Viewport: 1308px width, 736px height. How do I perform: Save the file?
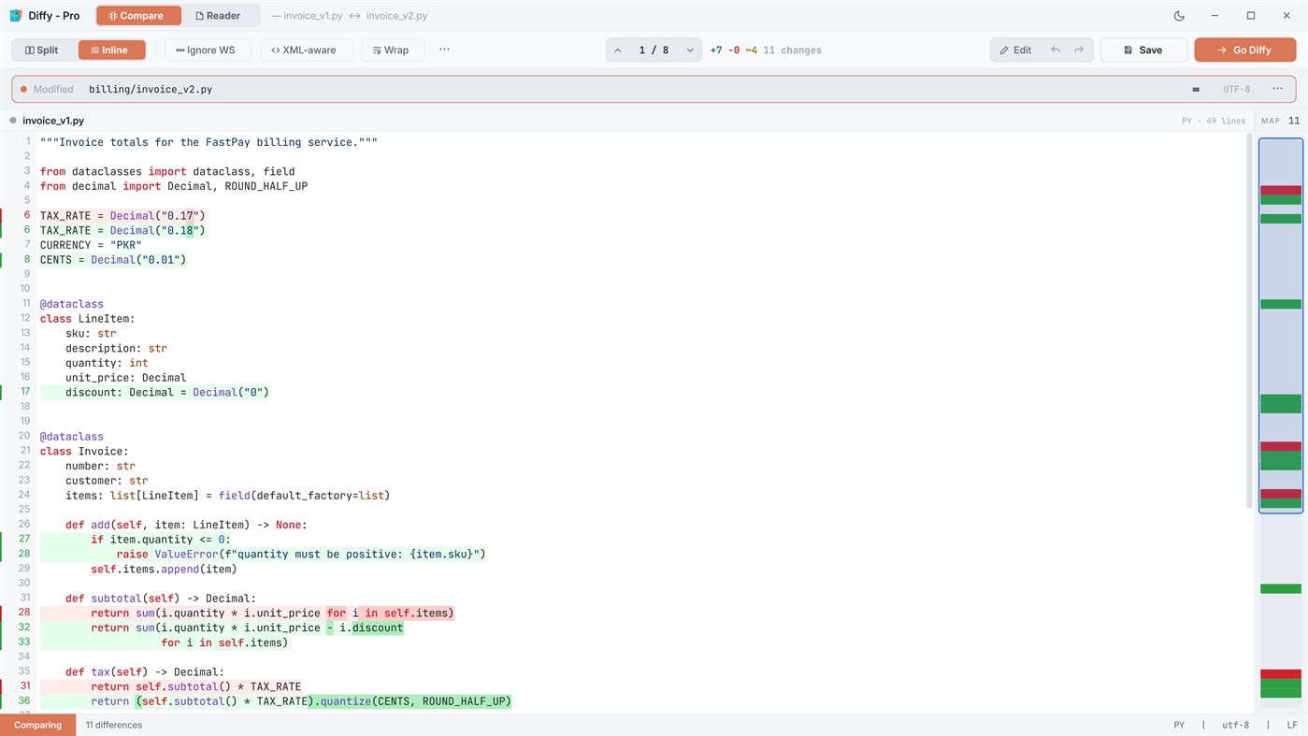click(x=1143, y=51)
